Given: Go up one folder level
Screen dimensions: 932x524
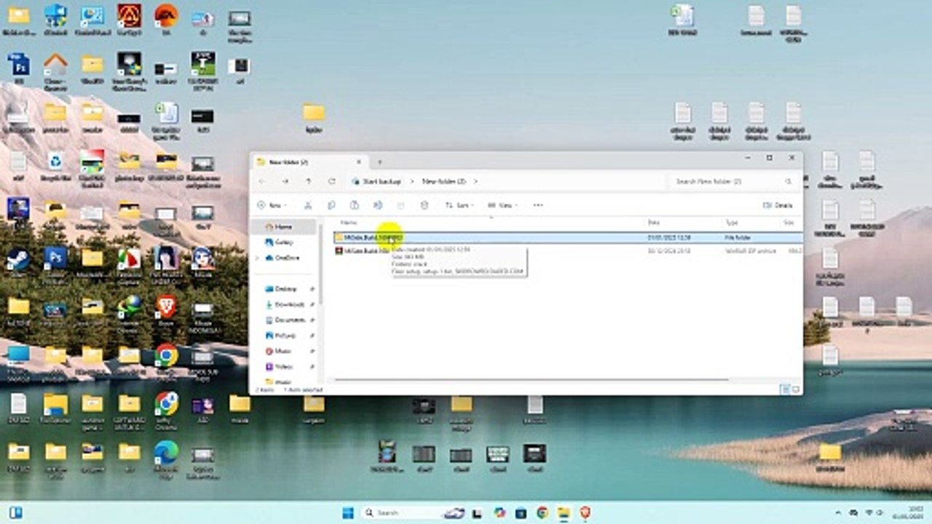Looking at the screenshot, I should [309, 181].
